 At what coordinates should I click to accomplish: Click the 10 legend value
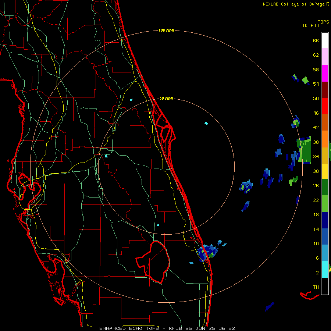point(316,243)
